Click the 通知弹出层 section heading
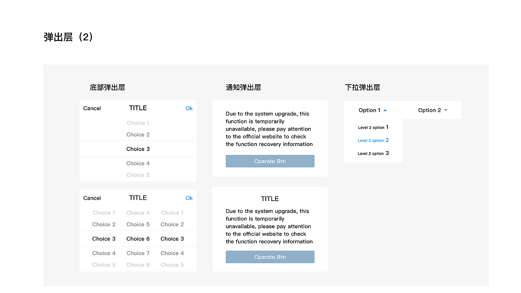Image resolution: width=521 pixels, height=293 pixels. coord(243,87)
